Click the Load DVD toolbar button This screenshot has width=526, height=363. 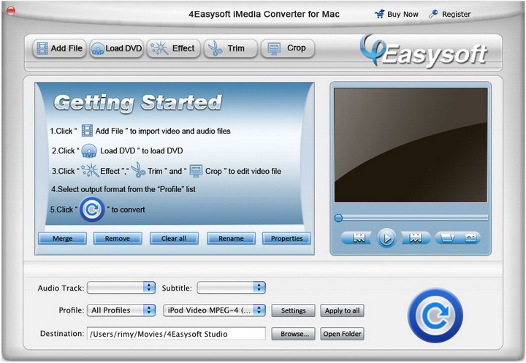click(x=117, y=48)
